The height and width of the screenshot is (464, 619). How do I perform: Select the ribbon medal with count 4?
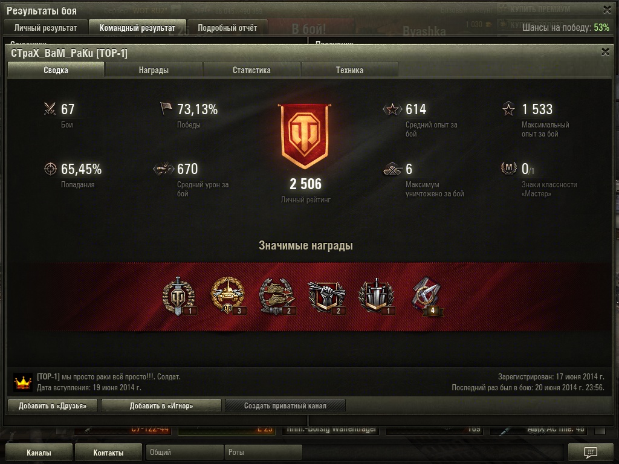[x=427, y=297]
